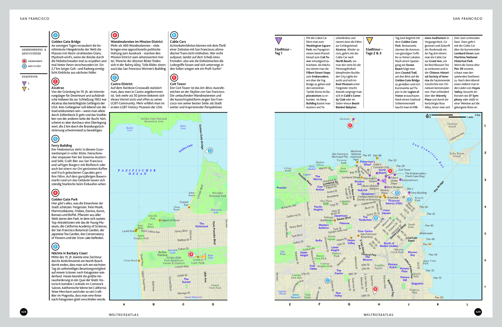502x327 pixels.
Task: Open the Nächte in Barbary Coast heading
Action: (x=69, y=253)
